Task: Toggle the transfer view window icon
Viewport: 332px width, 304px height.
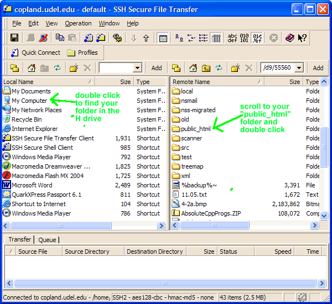Action: (x=163, y=39)
